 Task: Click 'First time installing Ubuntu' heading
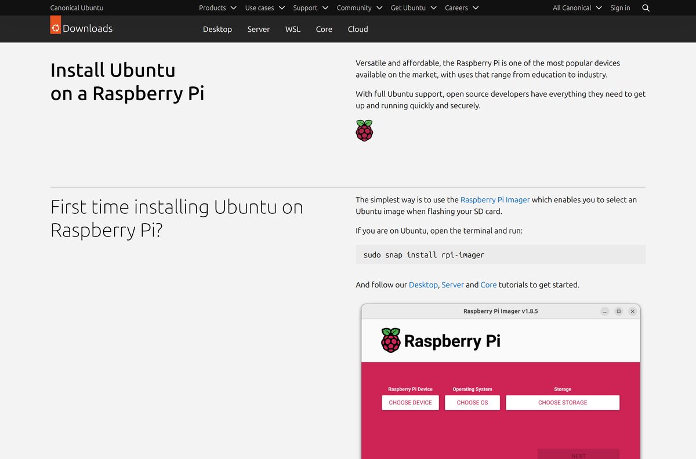coord(177,218)
